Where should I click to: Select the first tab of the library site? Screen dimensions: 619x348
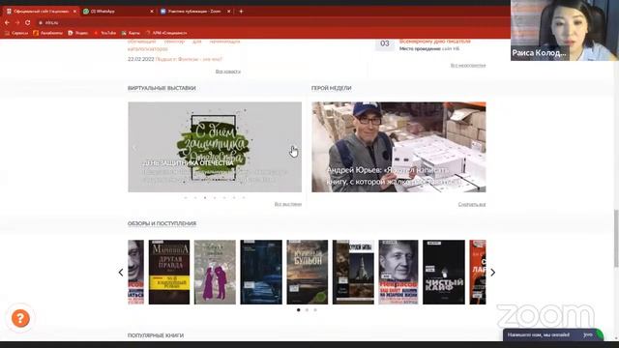pyautogui.click(x=40, y=12)
